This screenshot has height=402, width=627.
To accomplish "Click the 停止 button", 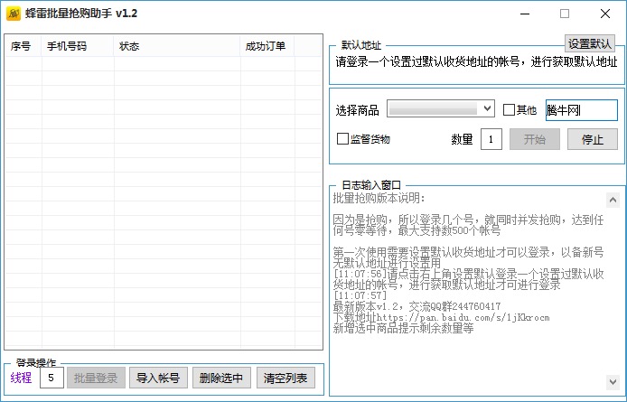I will click(593, 139).
